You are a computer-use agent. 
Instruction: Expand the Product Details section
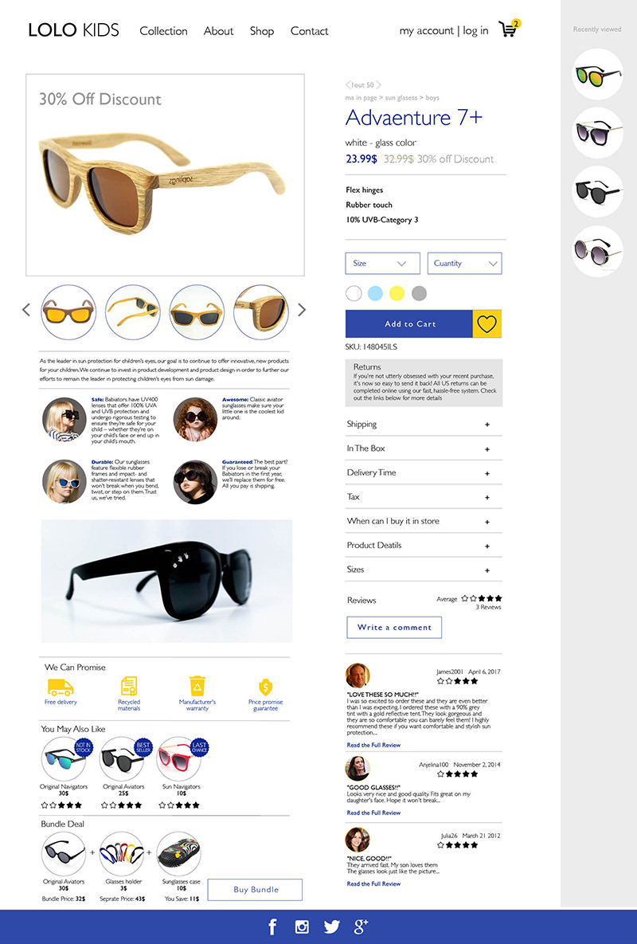[x=424, y=546]
